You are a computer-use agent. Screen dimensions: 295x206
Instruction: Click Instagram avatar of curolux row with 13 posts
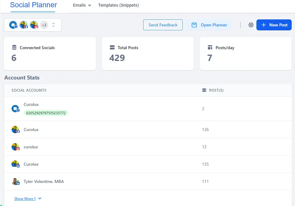[x=15, y=147]
